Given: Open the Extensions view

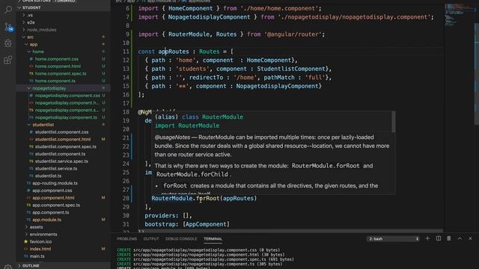Looking at the screenshot, I should [8, 60].
